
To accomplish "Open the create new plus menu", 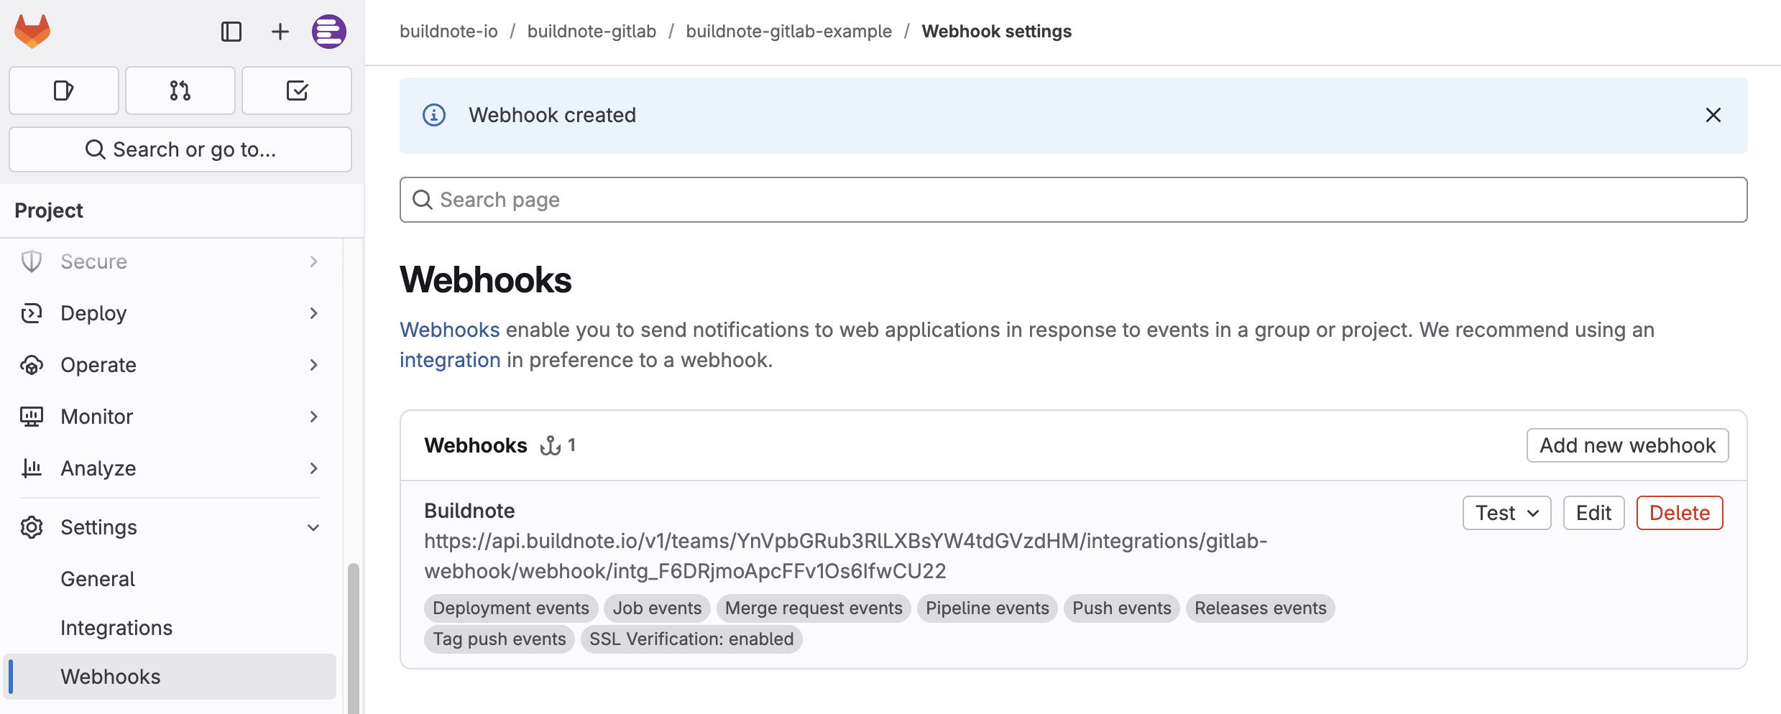I will tap(280, 32).
